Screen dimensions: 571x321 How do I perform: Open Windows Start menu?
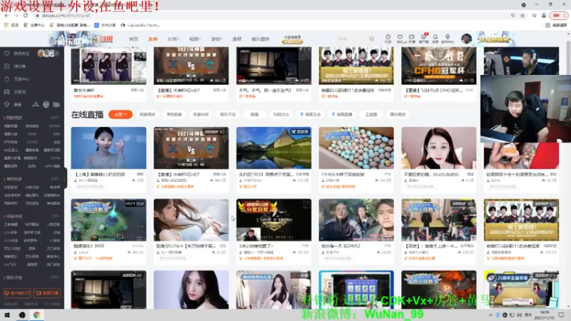7,315
